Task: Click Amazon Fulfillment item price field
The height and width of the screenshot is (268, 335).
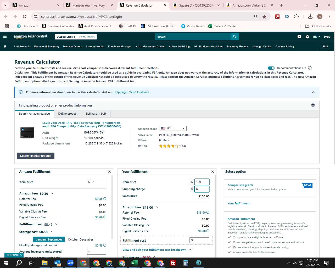Action: click(x=98, y=182)
